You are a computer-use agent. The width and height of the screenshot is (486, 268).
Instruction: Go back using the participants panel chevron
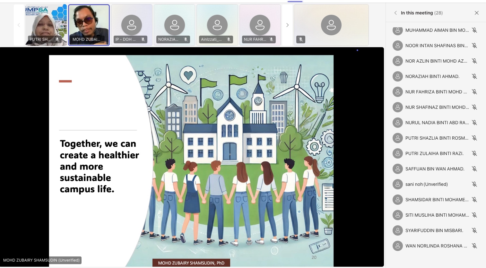[x=395, y=13]
